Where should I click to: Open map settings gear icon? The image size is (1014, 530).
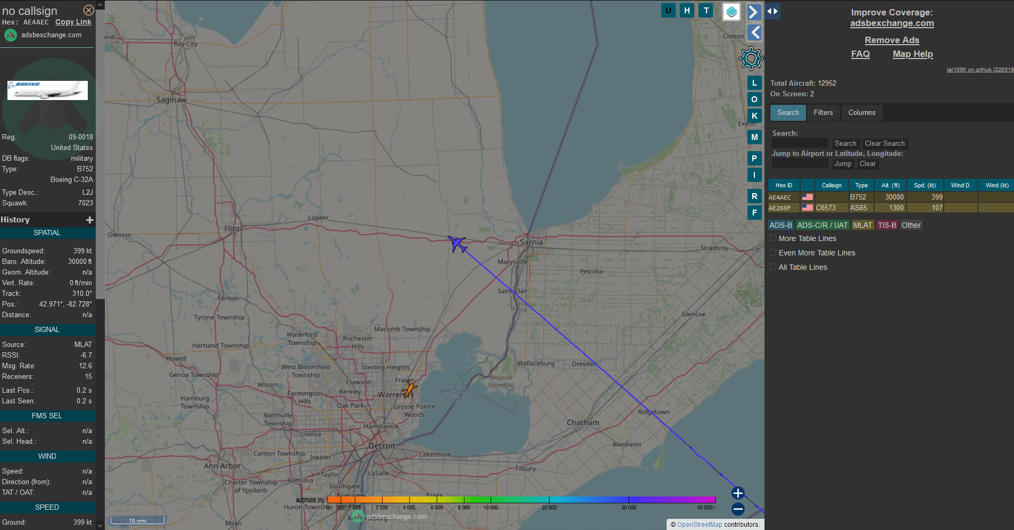[x=751, y=59]
